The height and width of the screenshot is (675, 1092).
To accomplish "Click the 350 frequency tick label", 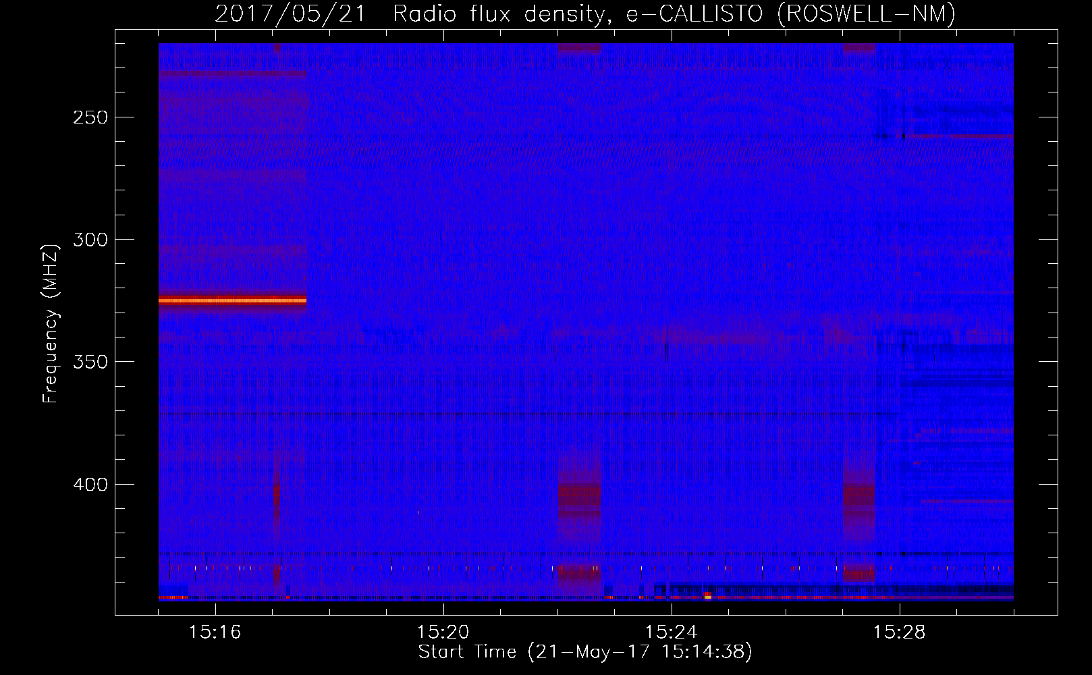I will [x=90, y=362].
